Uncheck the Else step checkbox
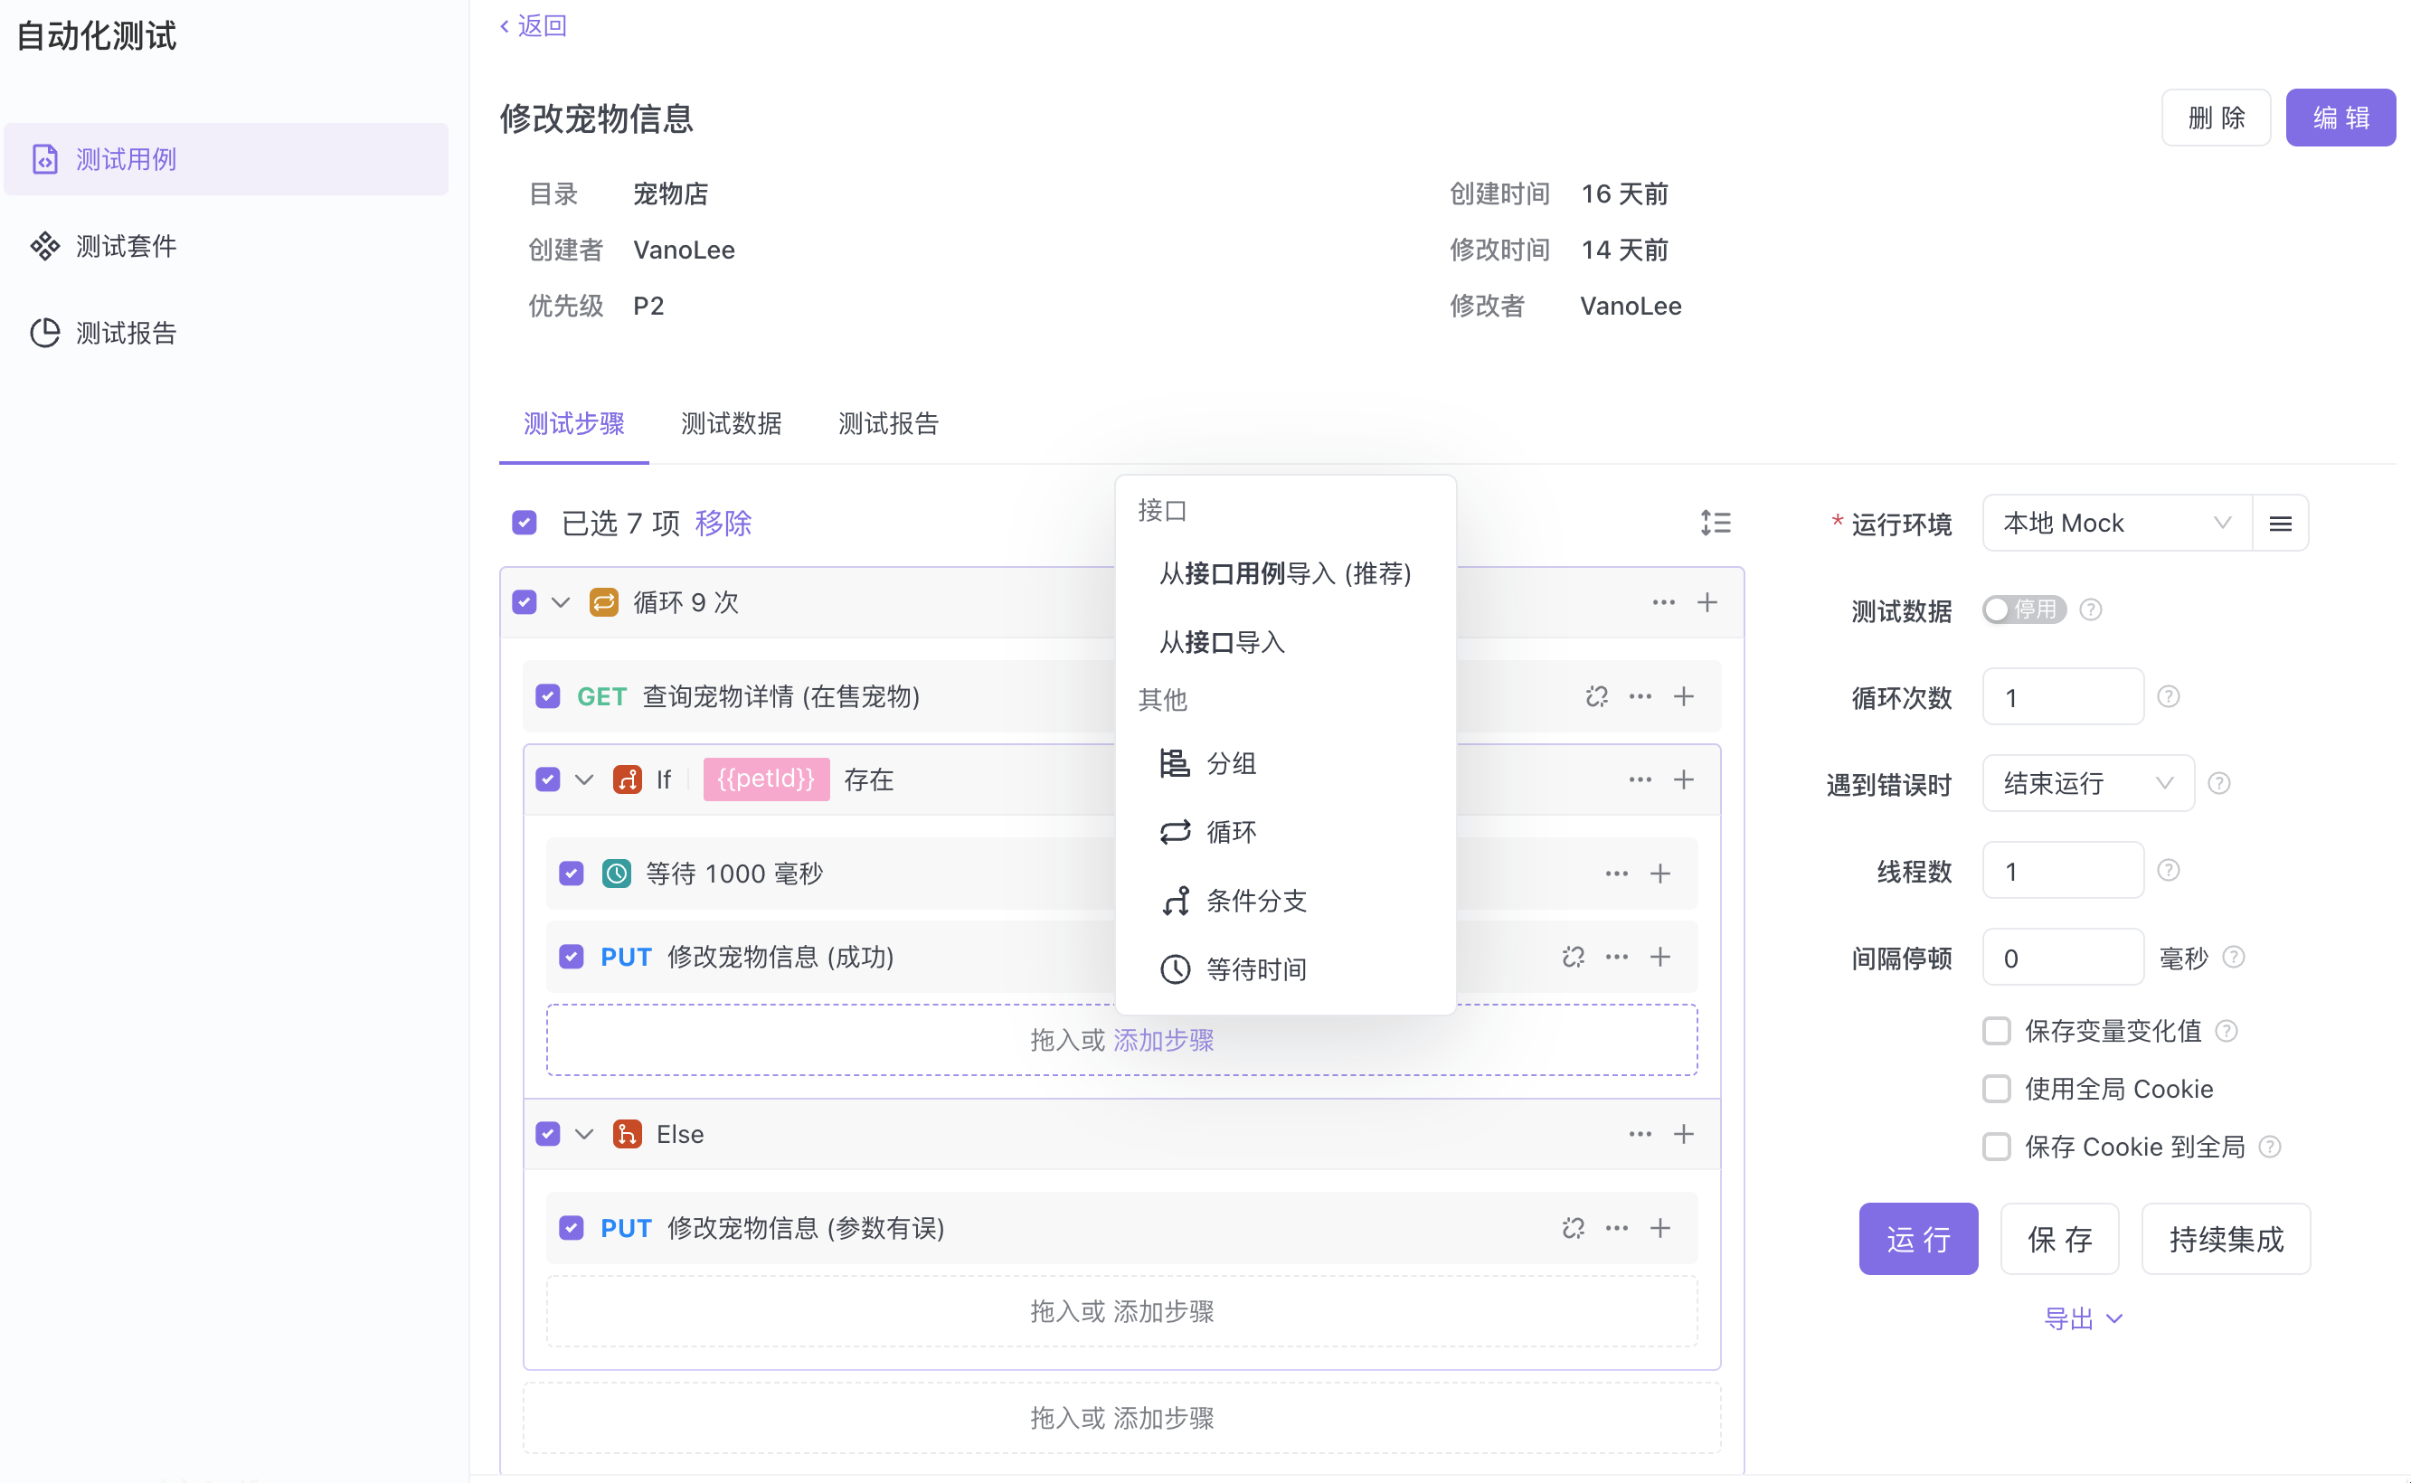2411x1483 pixels. (x=548, y=1134)
